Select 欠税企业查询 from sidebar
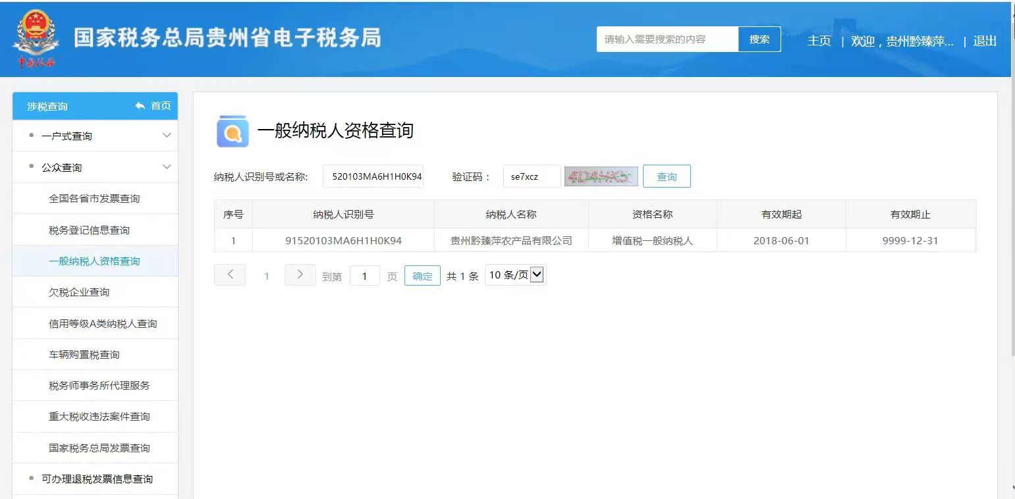 79,292
